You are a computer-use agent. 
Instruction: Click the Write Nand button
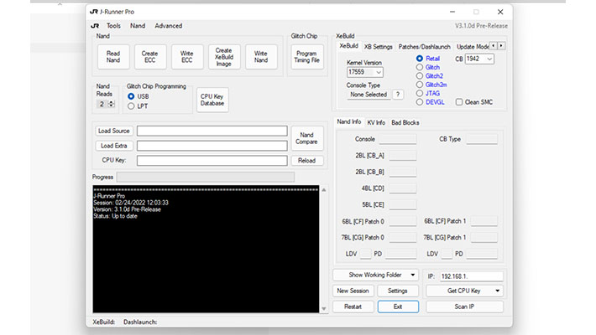click(x=261, y=57)
